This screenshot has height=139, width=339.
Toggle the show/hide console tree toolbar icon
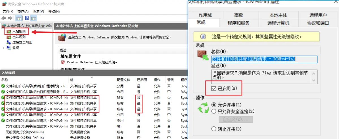pos(19,18)
